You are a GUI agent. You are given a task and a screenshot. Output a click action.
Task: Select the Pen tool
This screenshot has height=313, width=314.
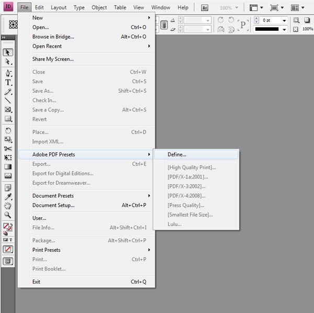[8, 73]
